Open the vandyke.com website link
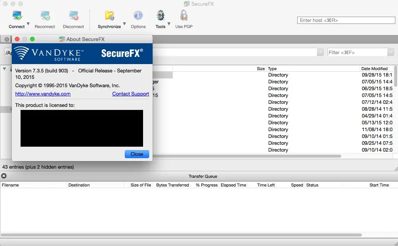 [x=43, y=94]
